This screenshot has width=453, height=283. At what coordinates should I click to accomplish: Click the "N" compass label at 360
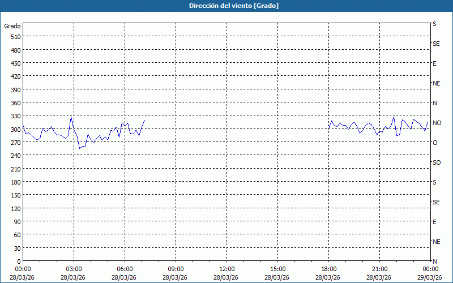(434, 103)
